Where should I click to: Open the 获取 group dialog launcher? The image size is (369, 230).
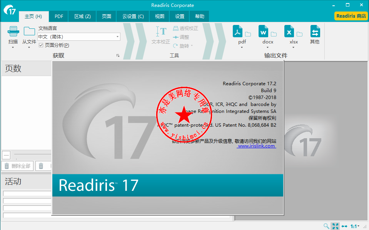point(118,56)
